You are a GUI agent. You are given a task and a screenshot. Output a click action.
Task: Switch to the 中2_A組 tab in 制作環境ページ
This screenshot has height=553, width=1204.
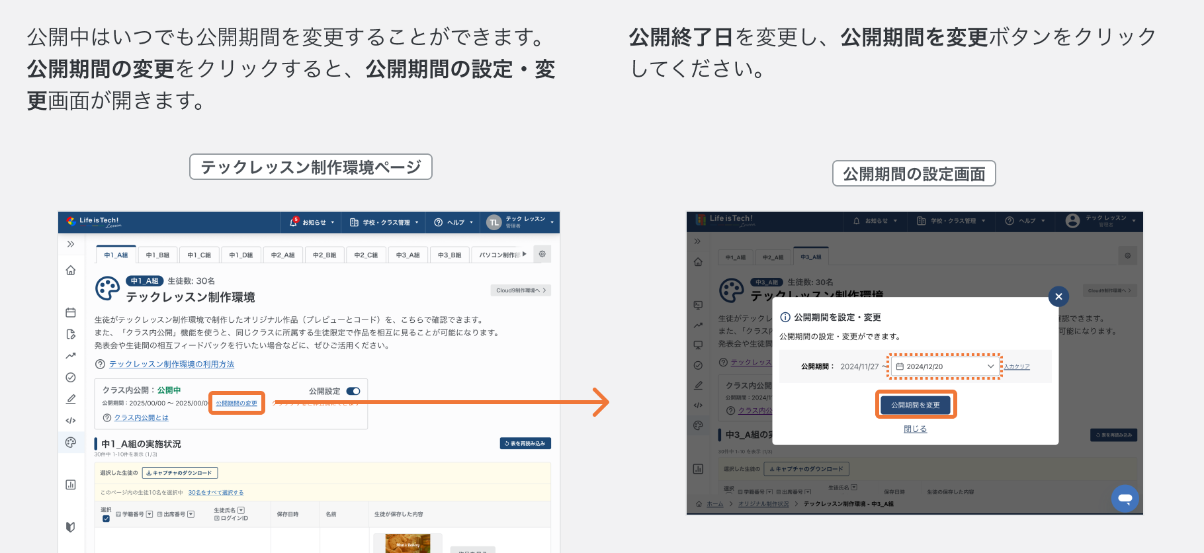283,255
